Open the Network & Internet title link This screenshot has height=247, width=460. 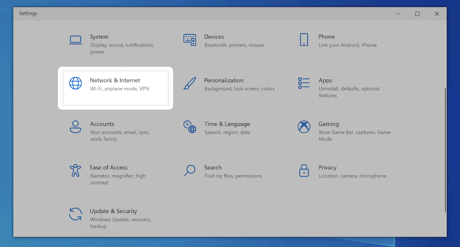click(x=115, y=80)
